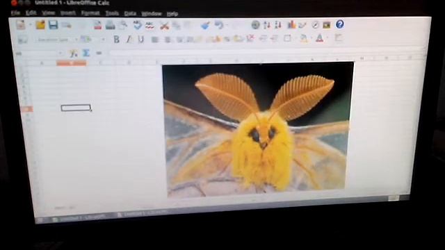Open the Tools menu
This screenshot has width=445, height=250.
[x=112, y=14]
